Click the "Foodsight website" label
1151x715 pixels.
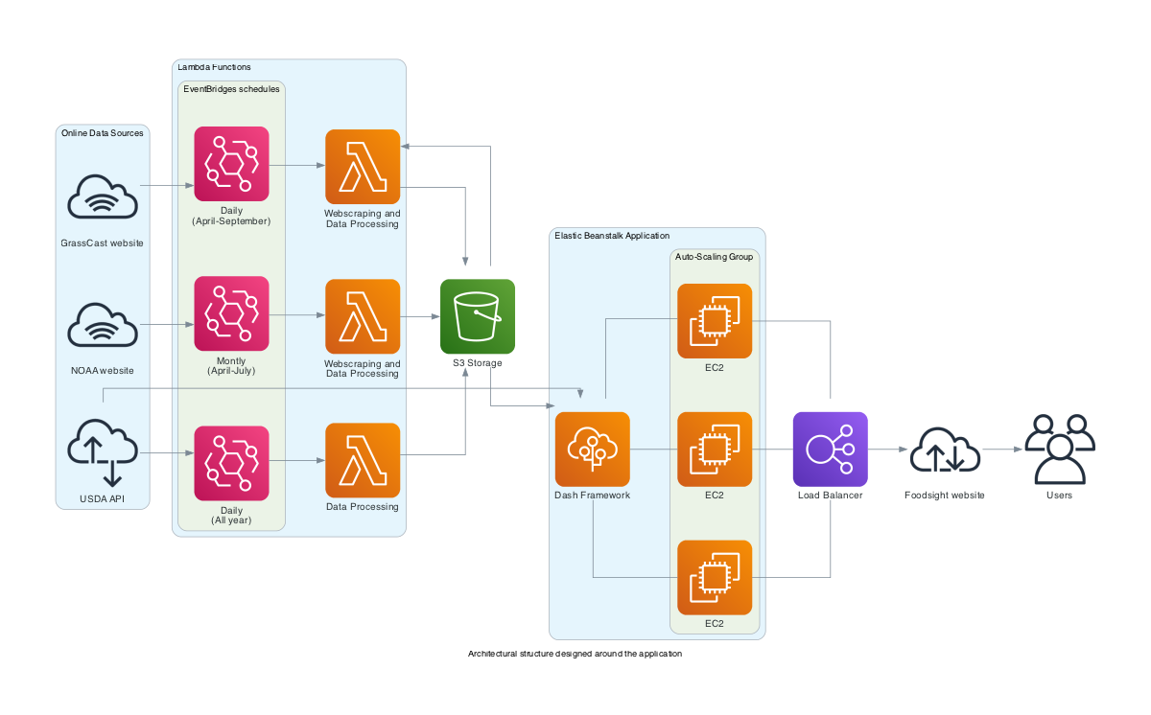pyautogui.click(x=945, y=496)
